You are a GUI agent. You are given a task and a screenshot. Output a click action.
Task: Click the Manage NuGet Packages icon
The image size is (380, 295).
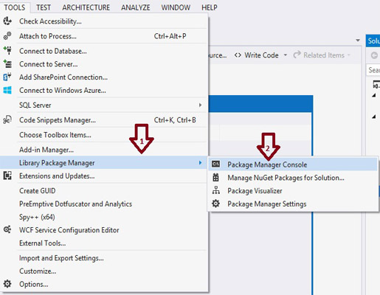tap(215, 177)
